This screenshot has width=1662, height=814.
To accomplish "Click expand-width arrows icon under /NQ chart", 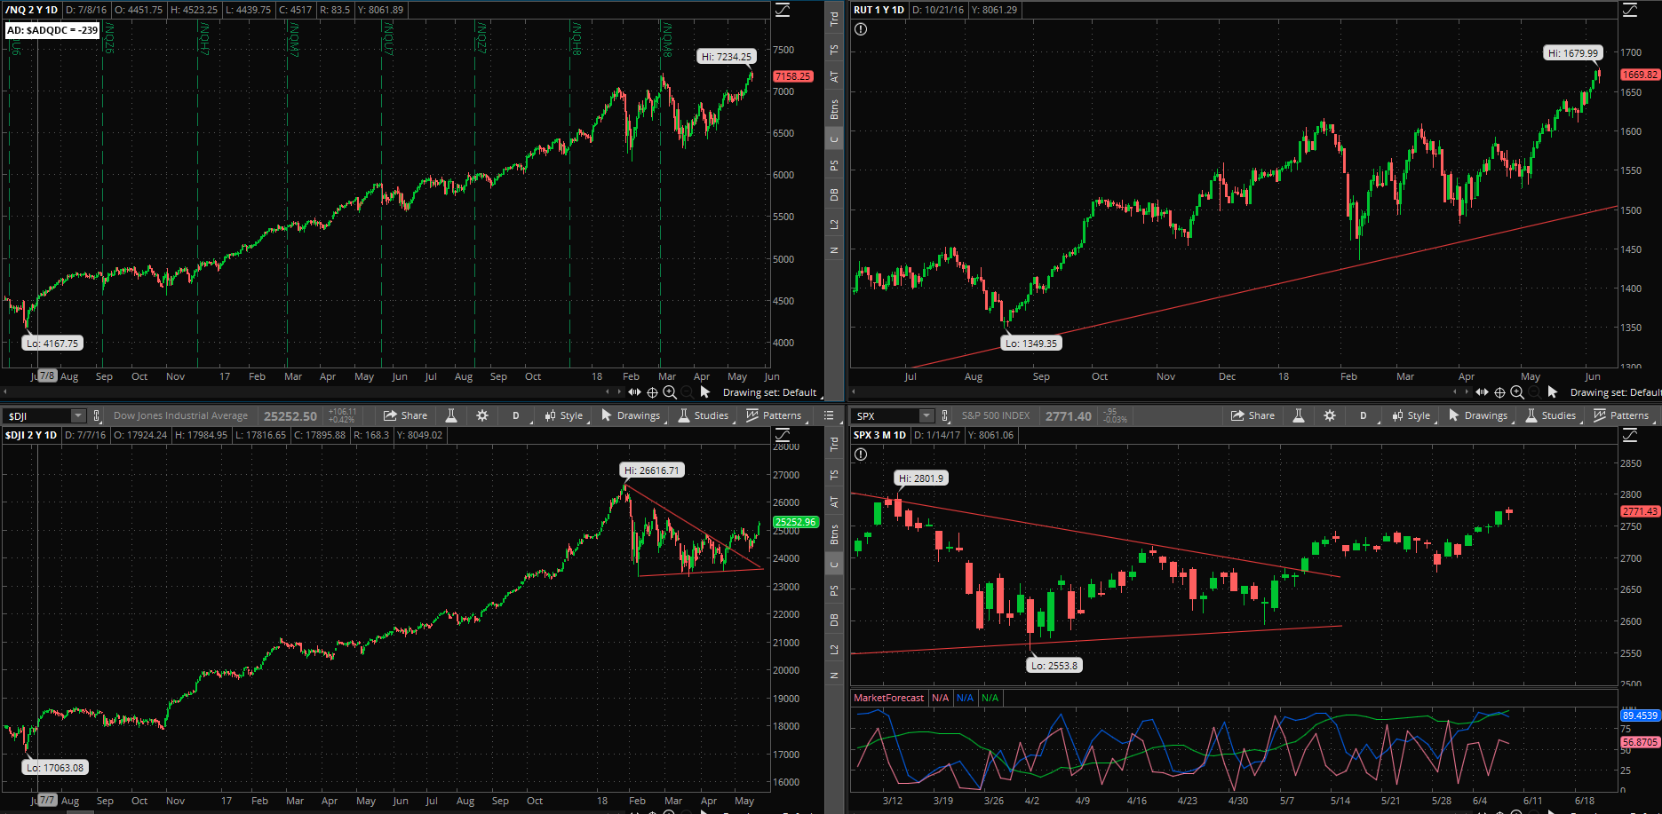I will [x=634, y=391].
